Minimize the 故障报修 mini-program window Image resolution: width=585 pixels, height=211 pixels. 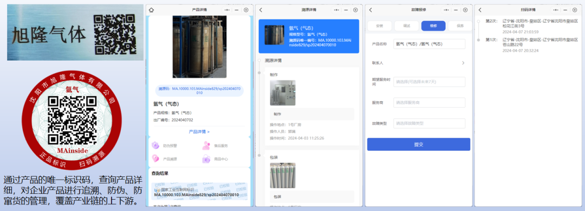click(456, 10)
